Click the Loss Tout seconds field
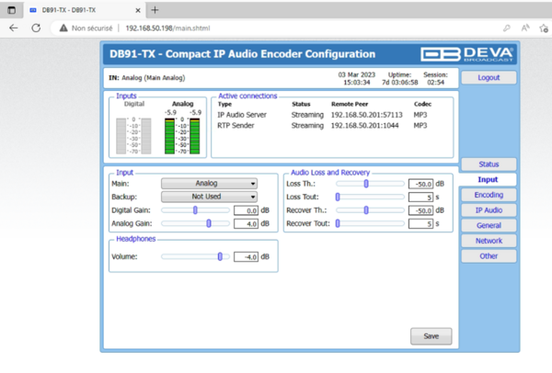552x373 pixels. point(420,198)
